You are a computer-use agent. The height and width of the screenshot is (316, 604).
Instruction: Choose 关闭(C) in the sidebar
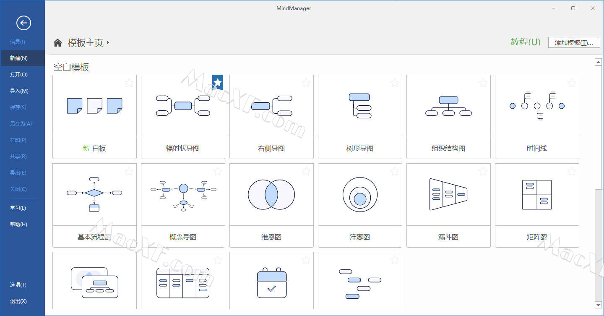(x=22, y=189)
